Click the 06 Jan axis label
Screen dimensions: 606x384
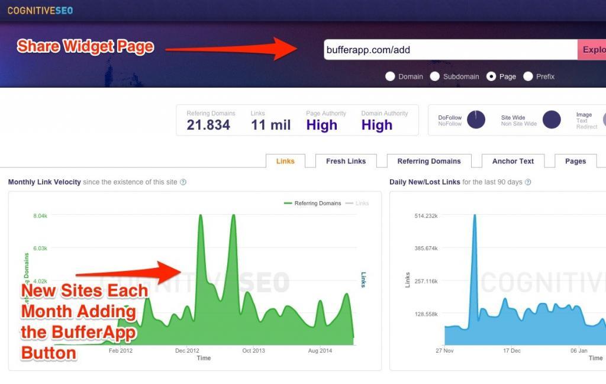(579, 350)
